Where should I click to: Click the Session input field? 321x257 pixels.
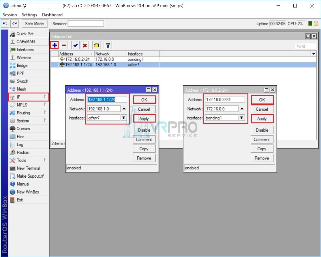coord(86,24)
